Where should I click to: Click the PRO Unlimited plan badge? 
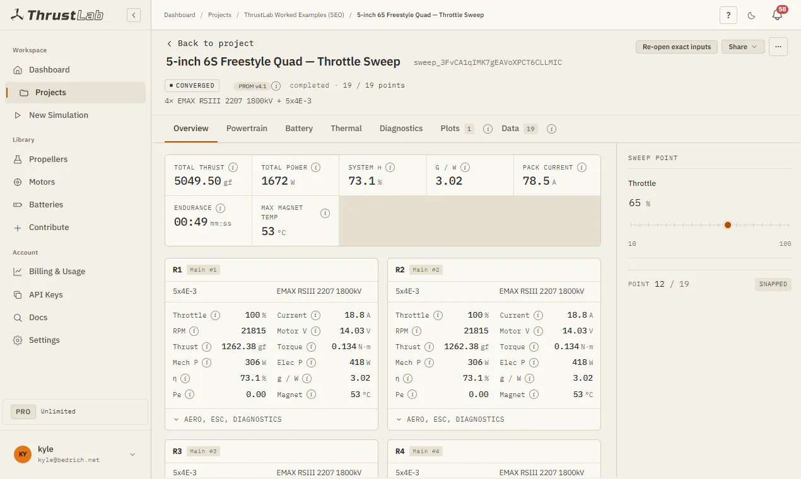pos(76,412)
